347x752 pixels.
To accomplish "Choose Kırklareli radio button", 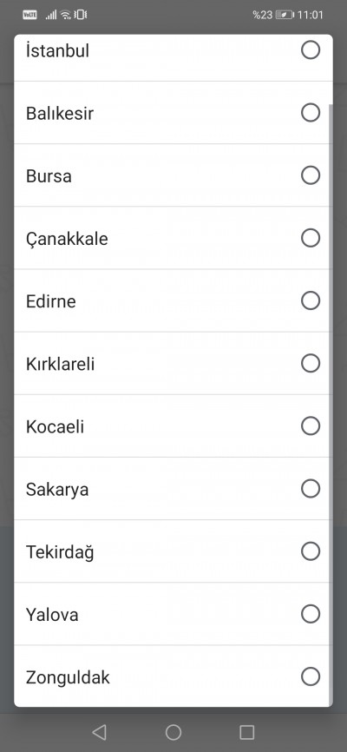I will pyautogui.click(x=311, y=364).
